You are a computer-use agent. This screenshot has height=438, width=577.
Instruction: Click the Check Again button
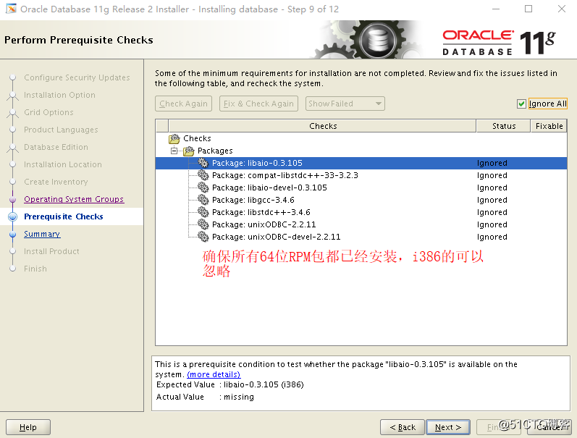point(184,104)
